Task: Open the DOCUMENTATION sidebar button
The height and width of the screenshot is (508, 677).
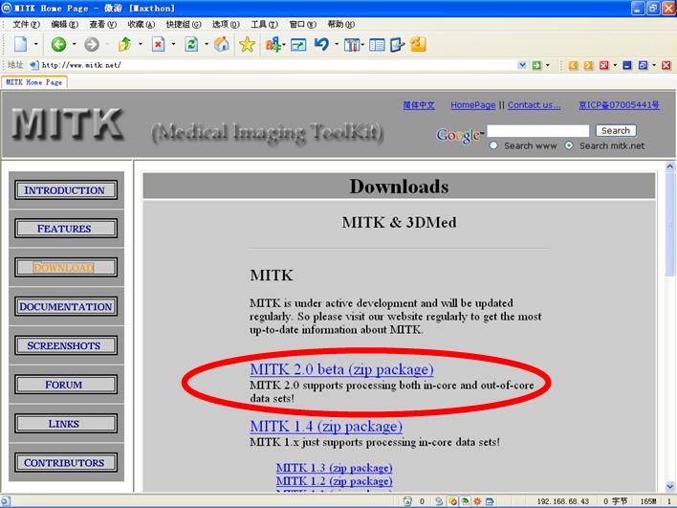Action: 66,306
